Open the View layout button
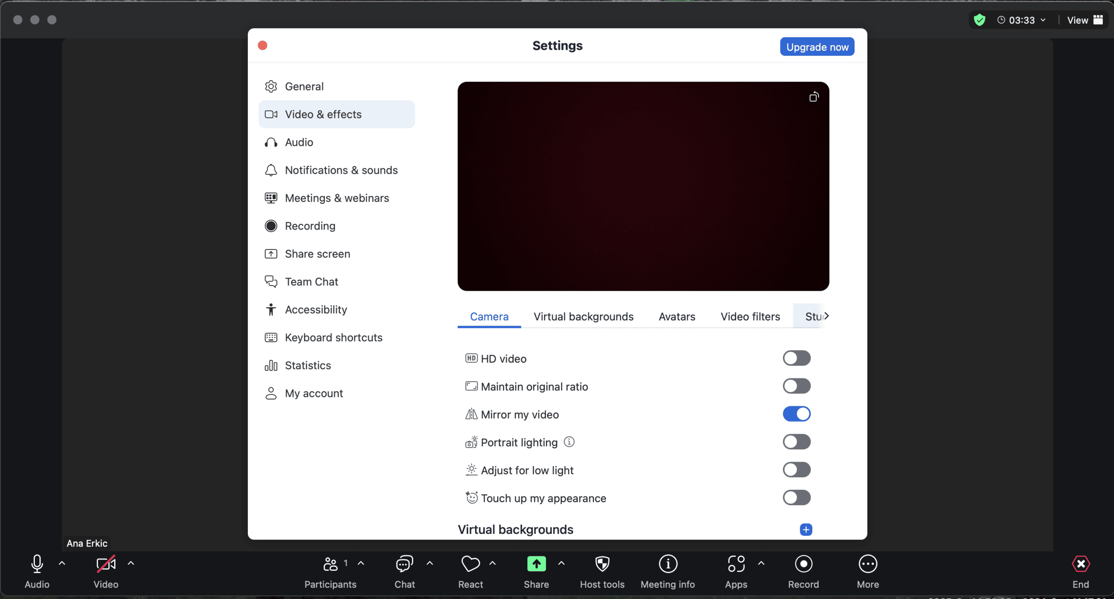 pyautogui.click(x=1085, y=20)
